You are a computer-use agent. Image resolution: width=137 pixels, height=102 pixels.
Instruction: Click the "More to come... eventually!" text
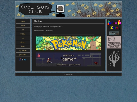tap(44, 31)
